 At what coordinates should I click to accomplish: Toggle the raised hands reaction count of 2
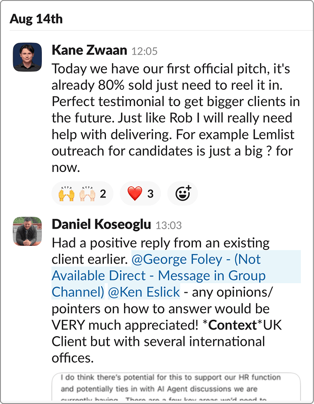103,194
